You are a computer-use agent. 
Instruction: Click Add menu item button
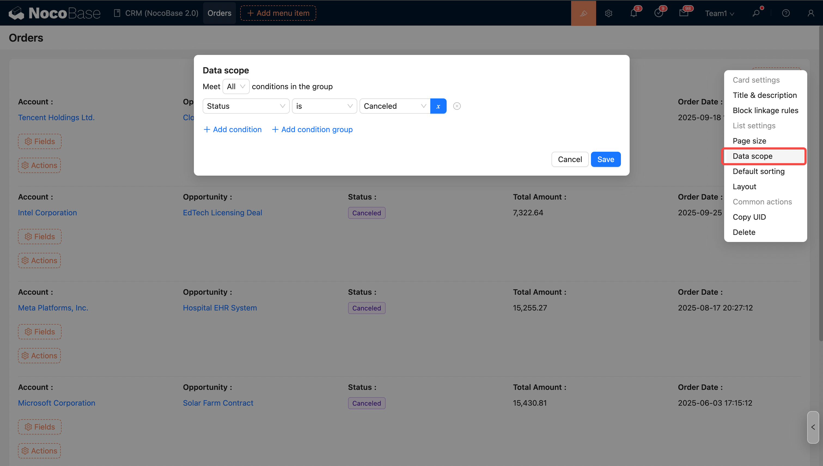(278, 13)
